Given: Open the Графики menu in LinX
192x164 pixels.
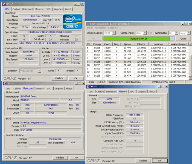Looking at the screenshot, I should 113,28.
